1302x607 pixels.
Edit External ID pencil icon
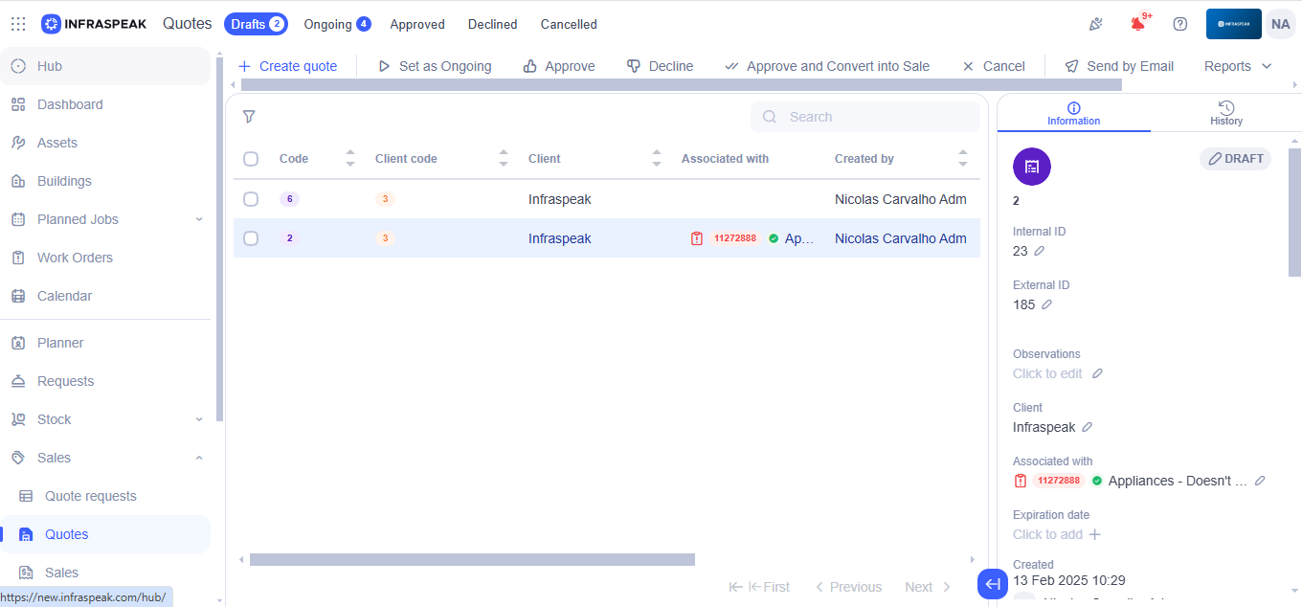[x=1046, y=304]
